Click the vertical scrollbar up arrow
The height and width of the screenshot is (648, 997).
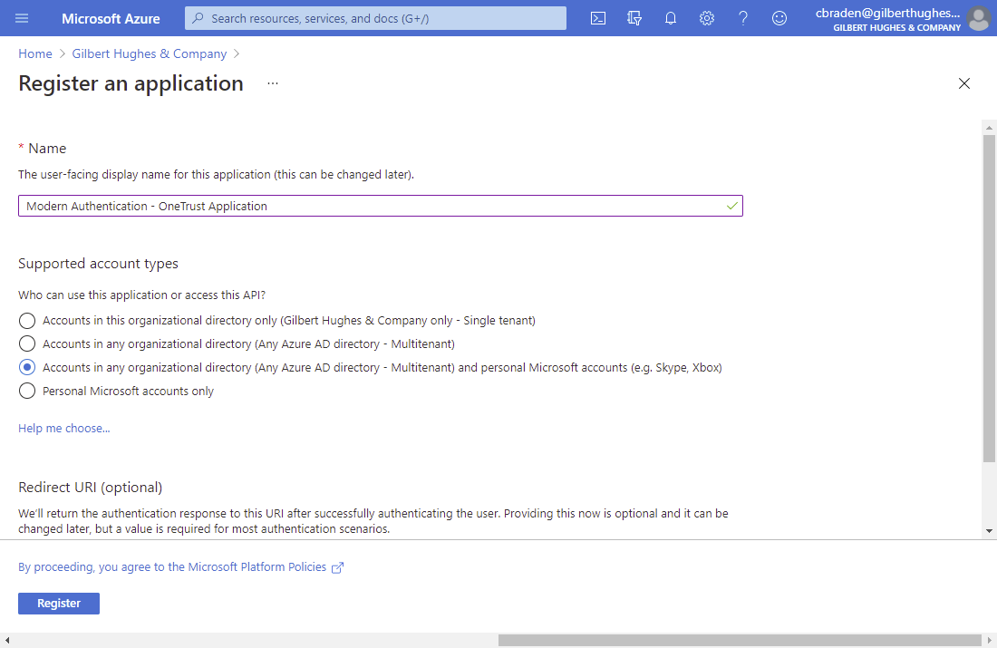pyautogui.click(x=989, y=128)
